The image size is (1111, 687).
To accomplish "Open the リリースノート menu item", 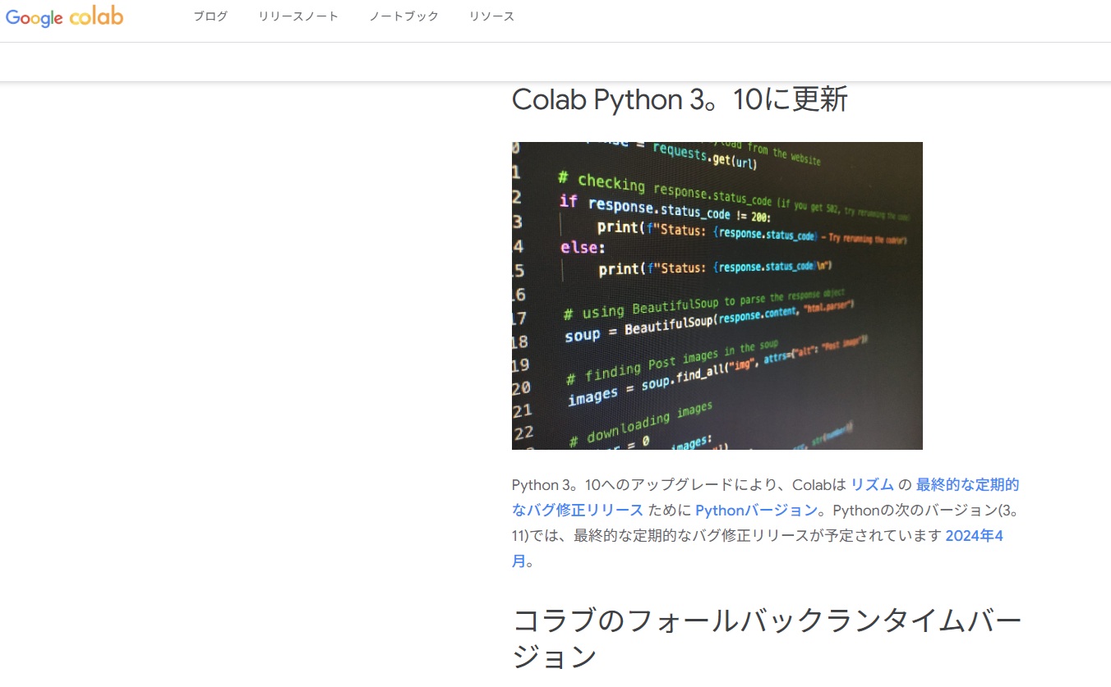I will click(x=298, y=16).
